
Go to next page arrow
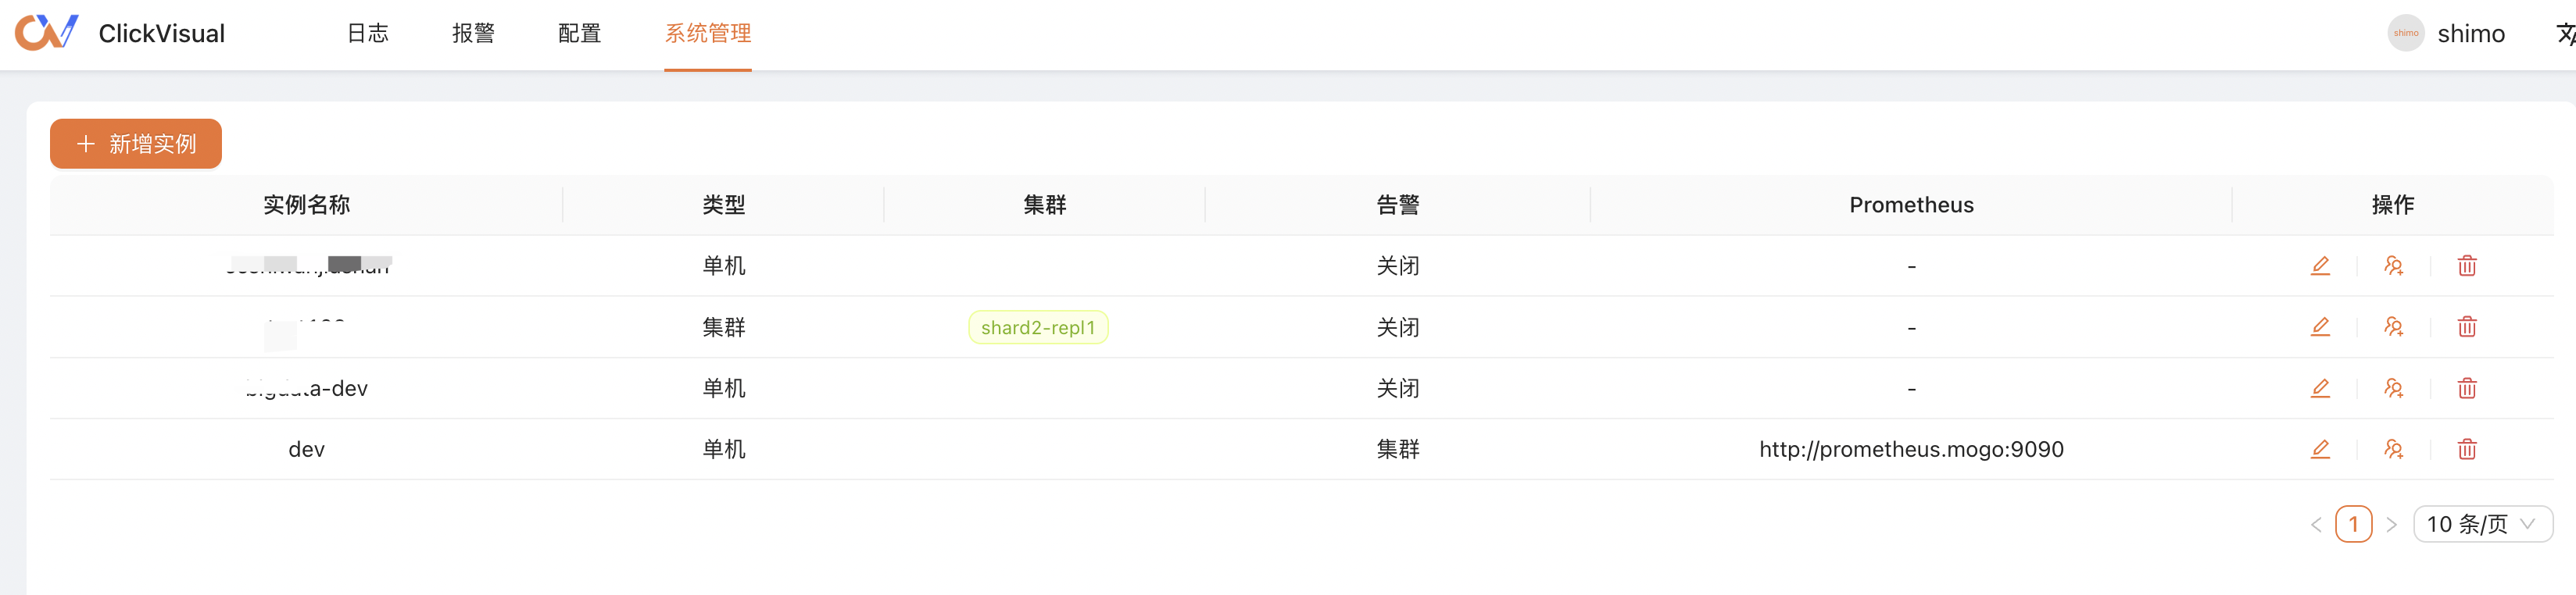tap(2391, 524)
